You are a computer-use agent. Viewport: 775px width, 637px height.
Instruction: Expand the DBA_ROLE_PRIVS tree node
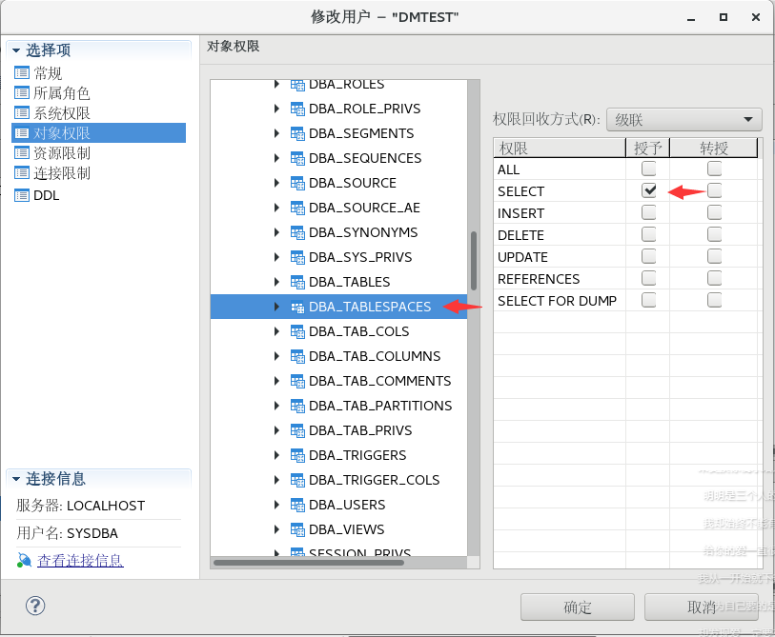[x=276, y=109]
